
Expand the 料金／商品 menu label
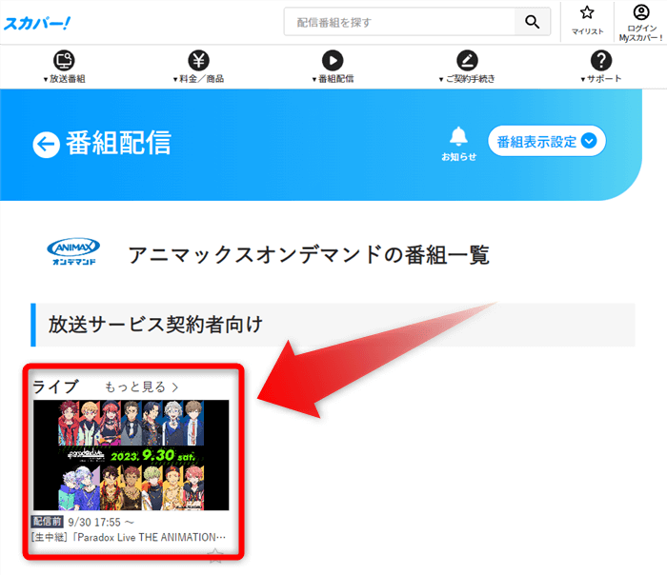coord(198,79)
